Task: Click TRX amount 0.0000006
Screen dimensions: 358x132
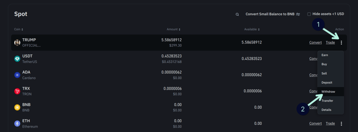Action: click(172, 88)
